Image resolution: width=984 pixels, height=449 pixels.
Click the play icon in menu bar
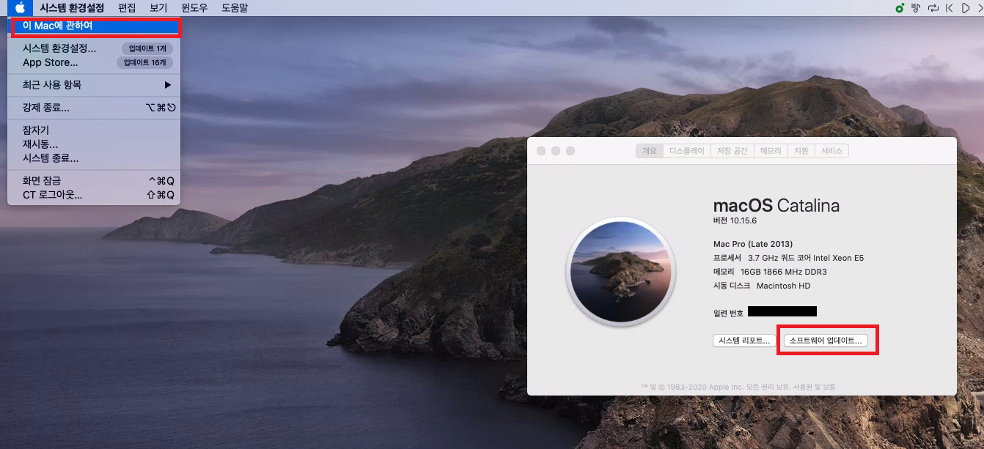tap(966, 8)
